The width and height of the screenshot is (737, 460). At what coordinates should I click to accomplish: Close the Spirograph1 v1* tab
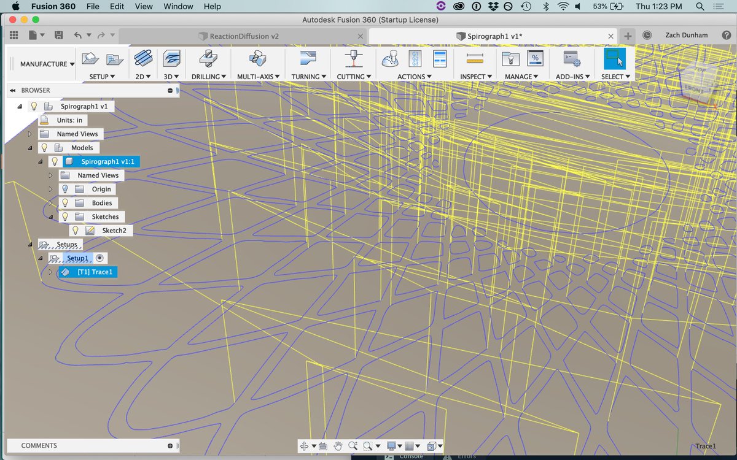(x=610, y=36)
